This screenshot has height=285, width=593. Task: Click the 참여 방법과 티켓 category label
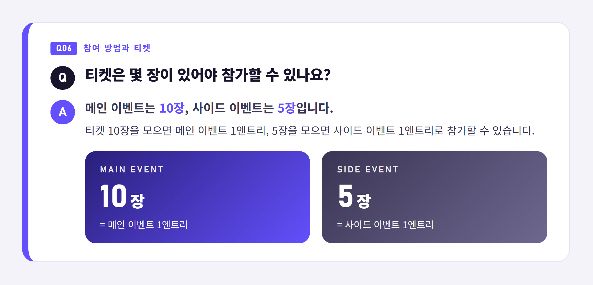(x=117, y=48)
